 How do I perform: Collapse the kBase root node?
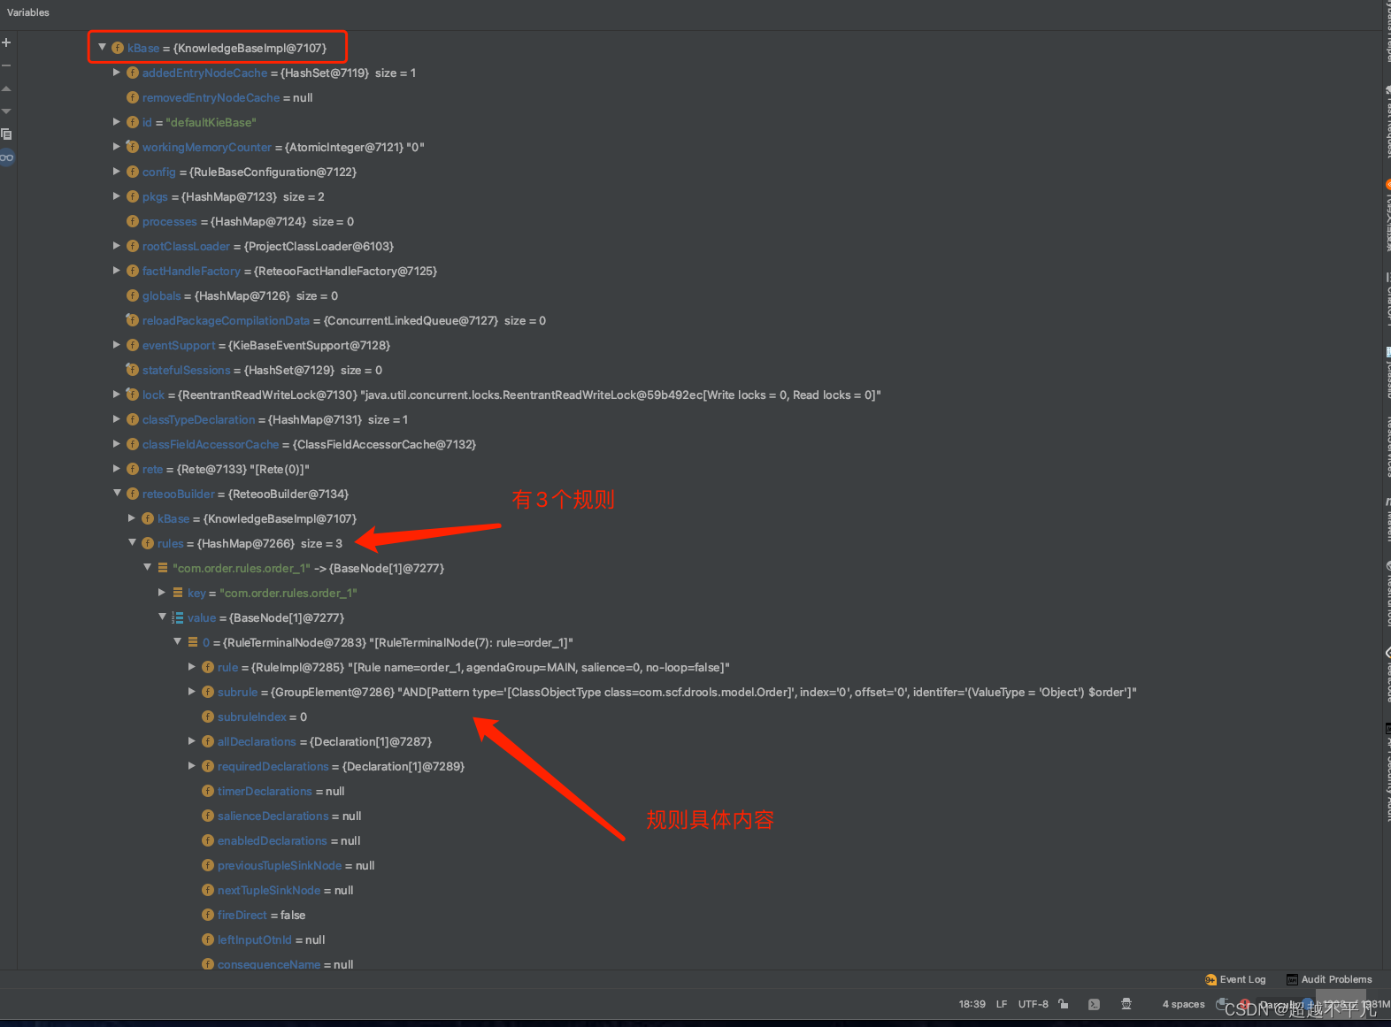point(103,47)
